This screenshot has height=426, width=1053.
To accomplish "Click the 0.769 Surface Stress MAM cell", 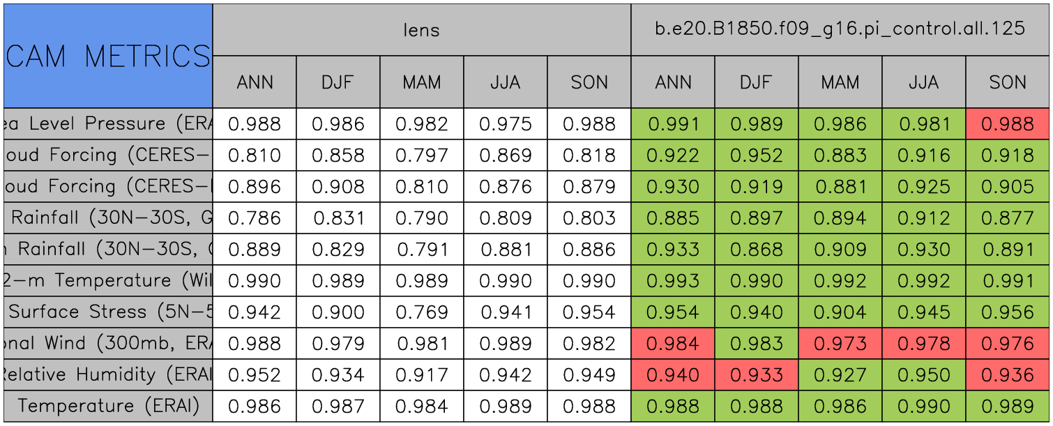I will point(421,312).
